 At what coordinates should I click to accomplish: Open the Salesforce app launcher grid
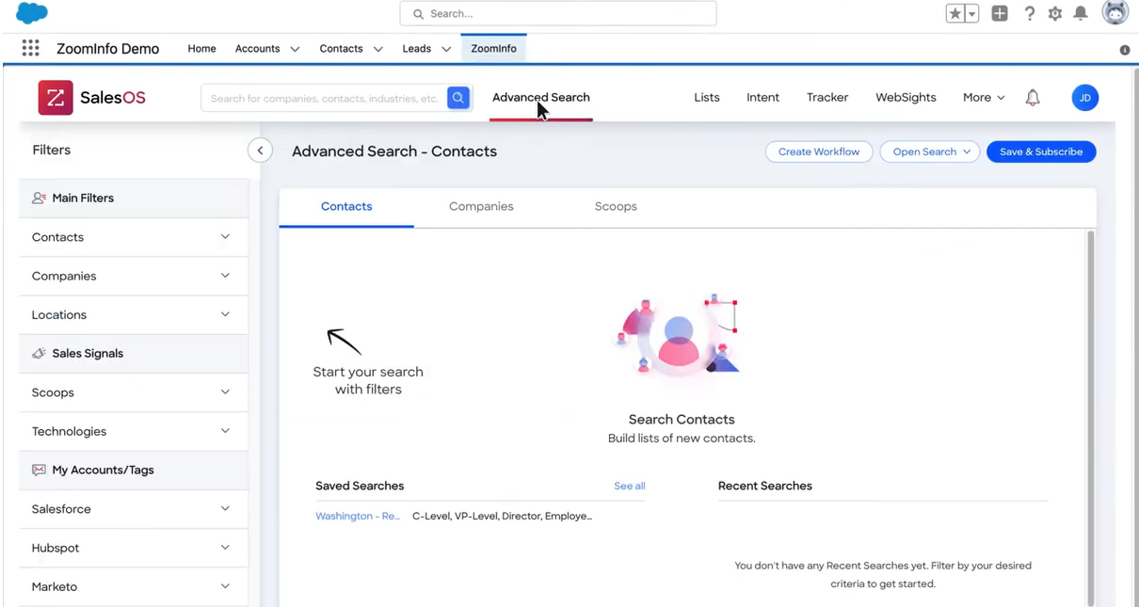(30, 48)
